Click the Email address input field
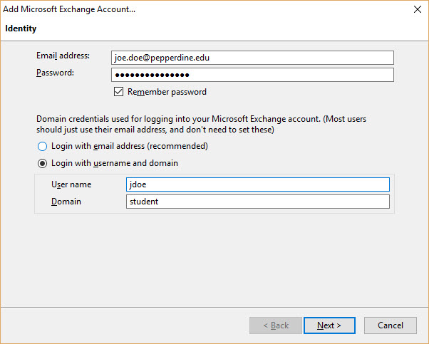 point(252,58)
